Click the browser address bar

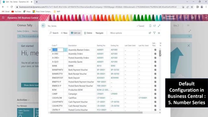tap(98, 7)
